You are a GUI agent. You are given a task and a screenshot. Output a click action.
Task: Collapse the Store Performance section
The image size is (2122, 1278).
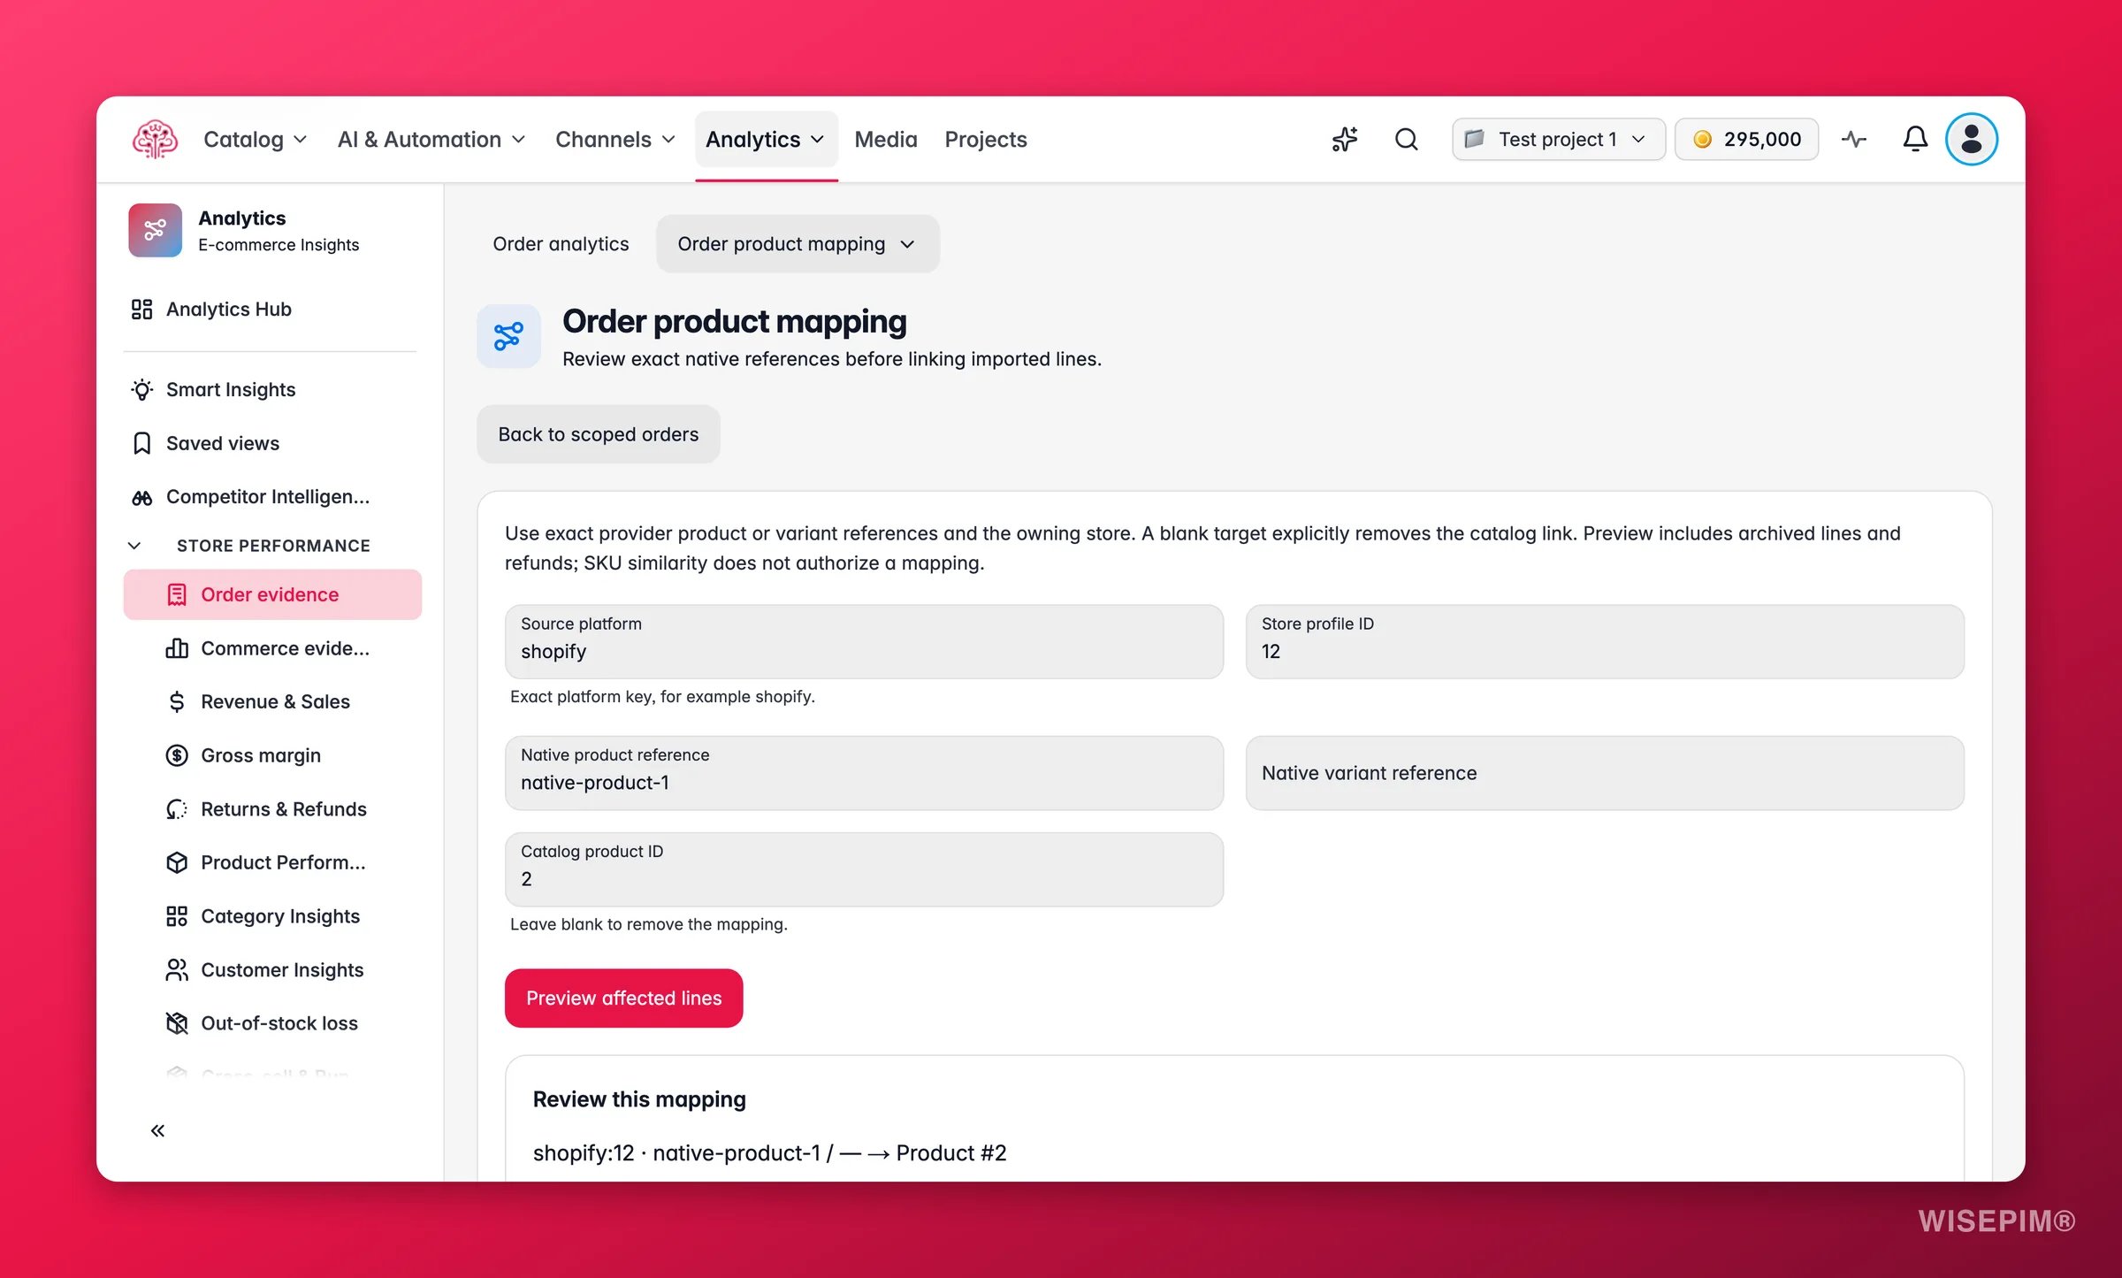pyautogui.click(x=134, y=546)
